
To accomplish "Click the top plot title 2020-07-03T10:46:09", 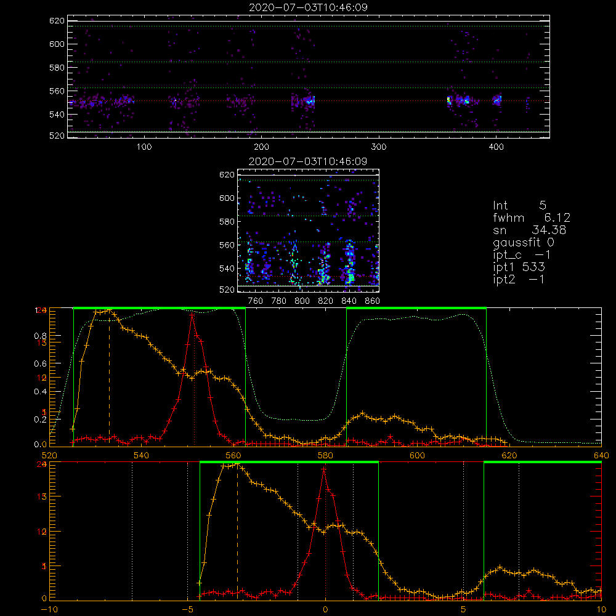I will [308, 7].
